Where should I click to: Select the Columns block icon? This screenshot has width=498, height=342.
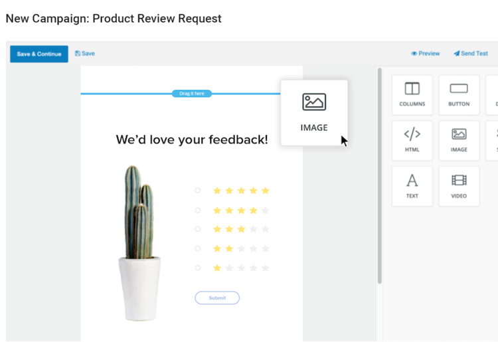pyautogui.click(x=412, y=94)
